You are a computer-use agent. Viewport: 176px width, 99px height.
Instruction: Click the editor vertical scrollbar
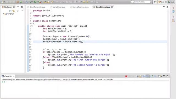[168, 40]
